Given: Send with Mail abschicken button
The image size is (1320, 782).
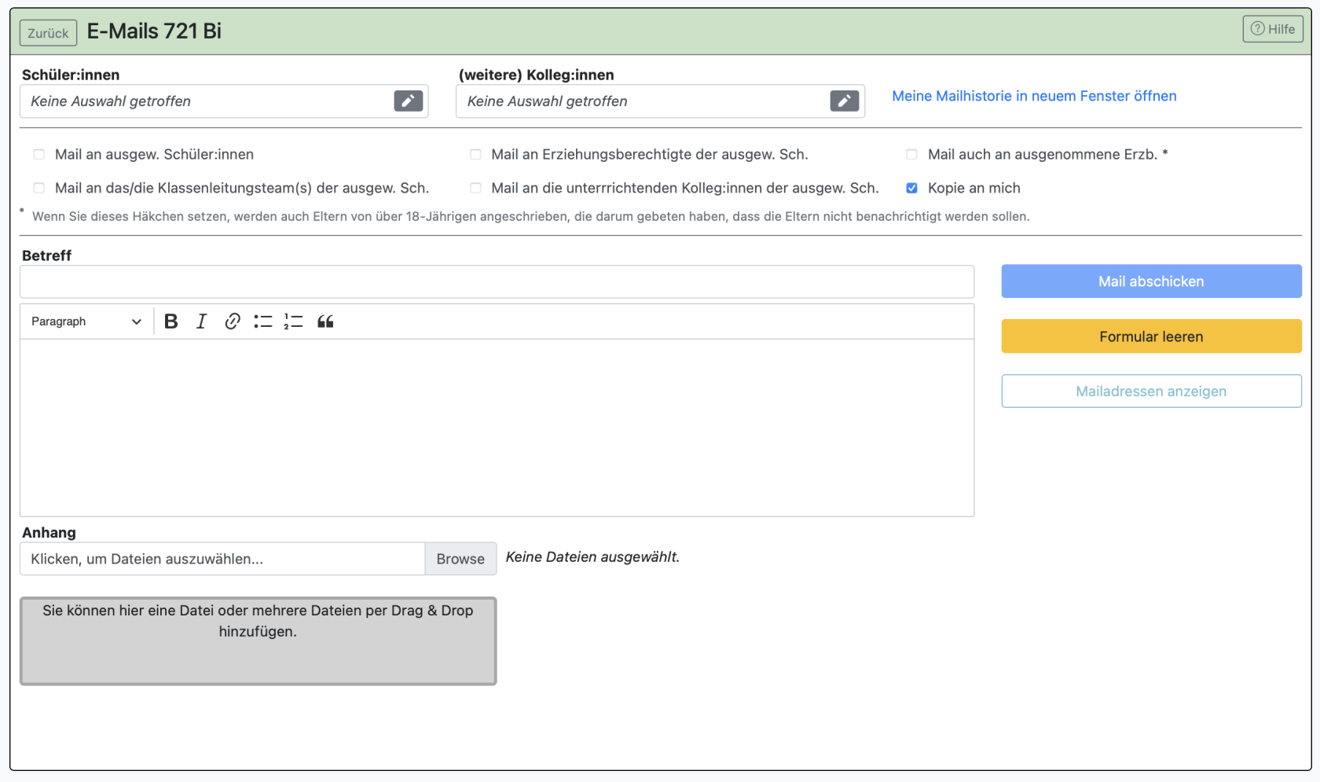Looking at the screenshot, I should (x=1151, y=281).
